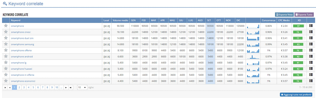Go to next page of results

coord(66,88)
